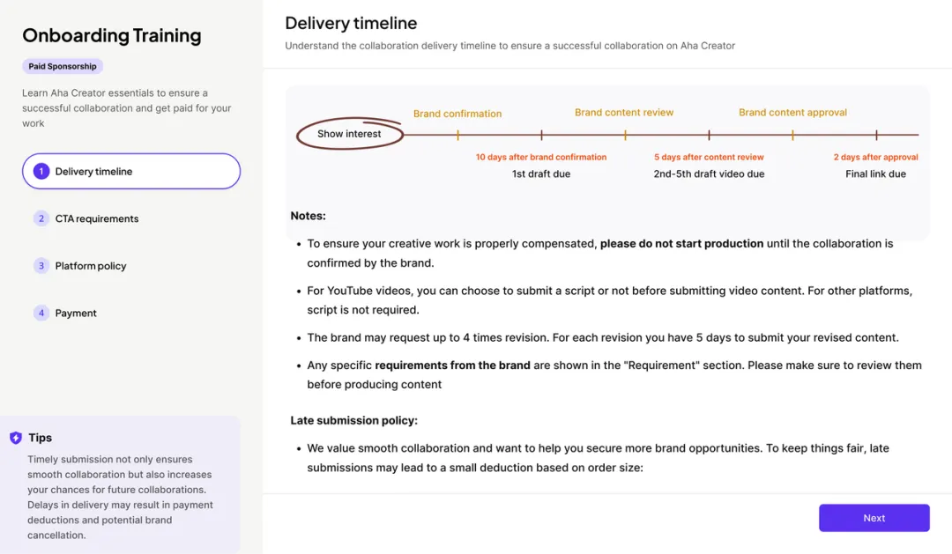952x554 pixels.
Task: Click the Onboarding Training heading
Action: (x=112, y=36)
